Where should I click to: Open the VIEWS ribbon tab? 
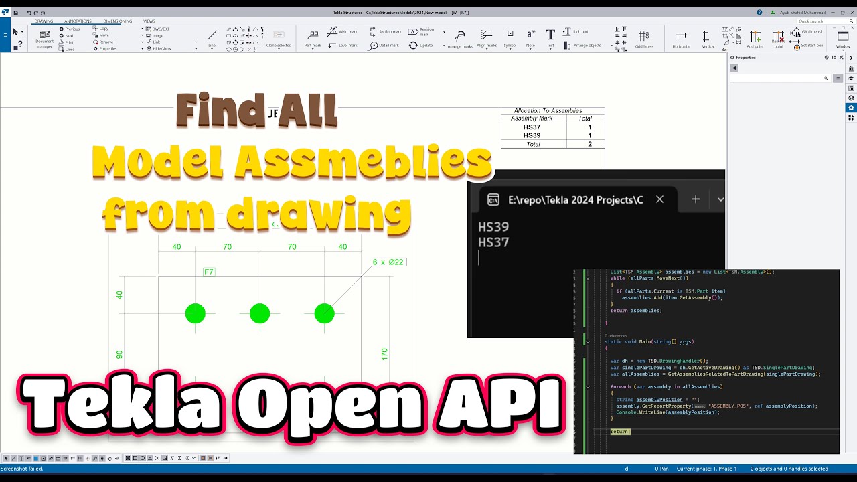(x=149, y=21)
